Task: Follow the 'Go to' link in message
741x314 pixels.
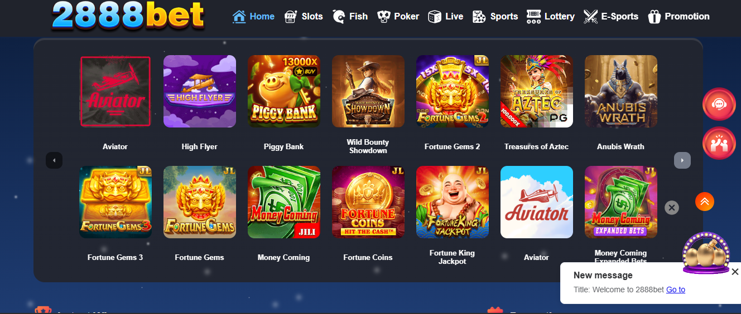Action: coord(676,290)
